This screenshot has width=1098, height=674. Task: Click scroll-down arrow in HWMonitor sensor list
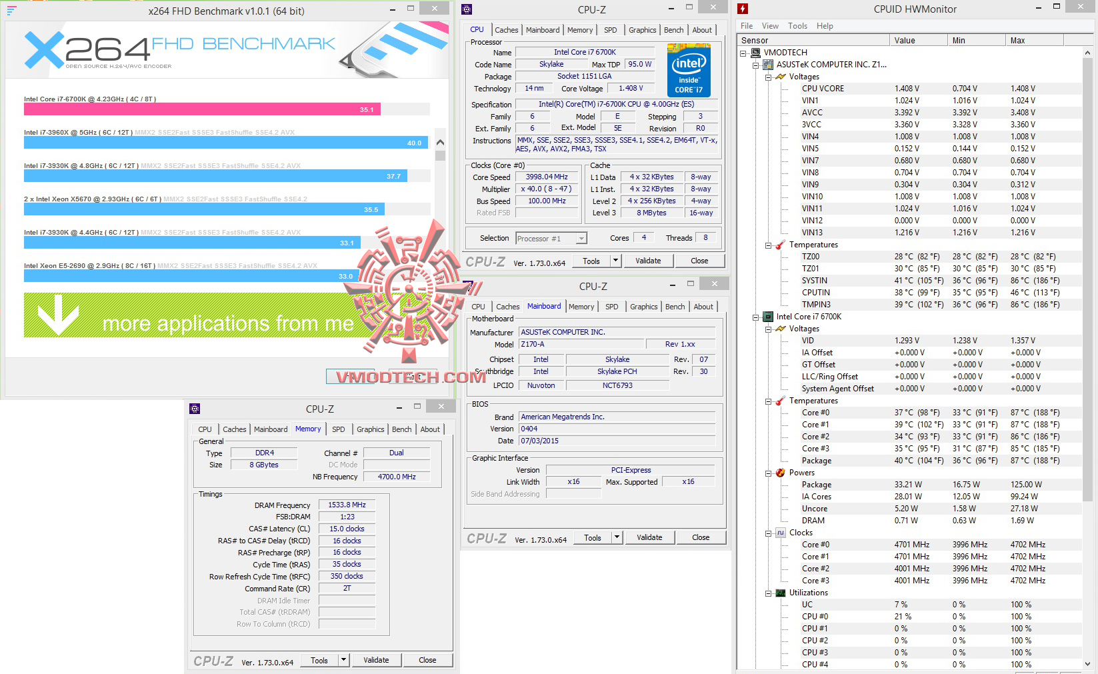(x=1088, y=664)
